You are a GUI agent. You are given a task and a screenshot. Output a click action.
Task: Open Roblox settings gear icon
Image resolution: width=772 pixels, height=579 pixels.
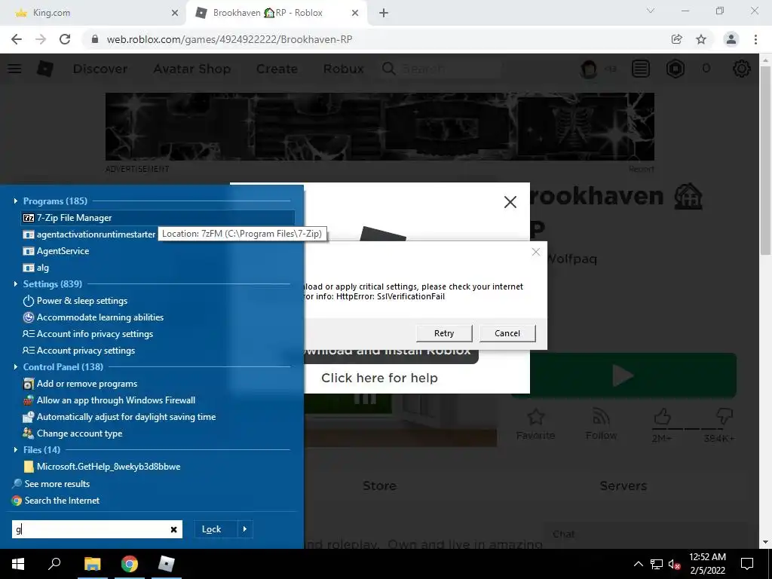click(742, 69)
